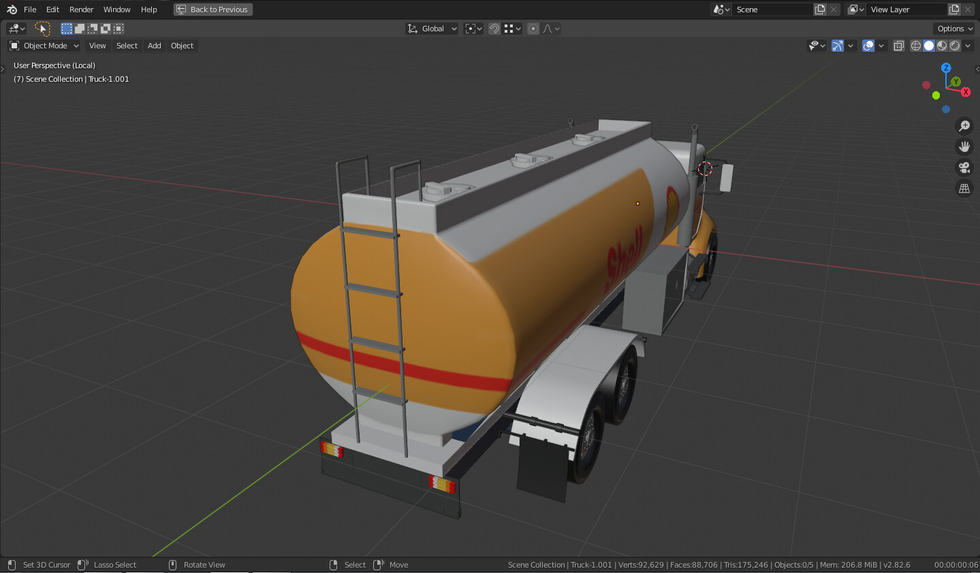Click the zoom view magnifier icon

[964, 125]
